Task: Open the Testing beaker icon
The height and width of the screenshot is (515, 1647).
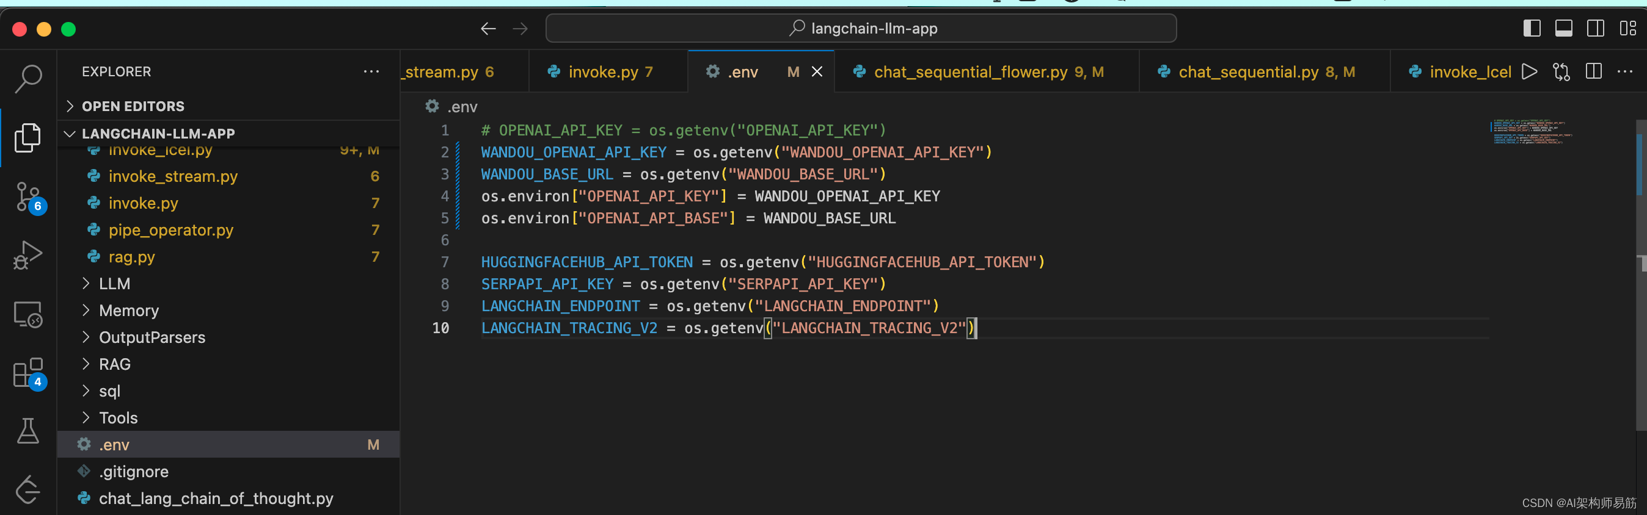Action: pos(28,431)
